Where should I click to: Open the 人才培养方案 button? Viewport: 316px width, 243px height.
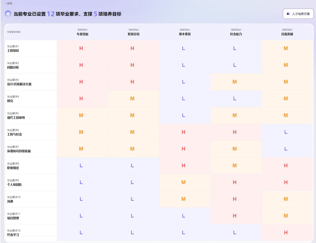click(298, 14)
